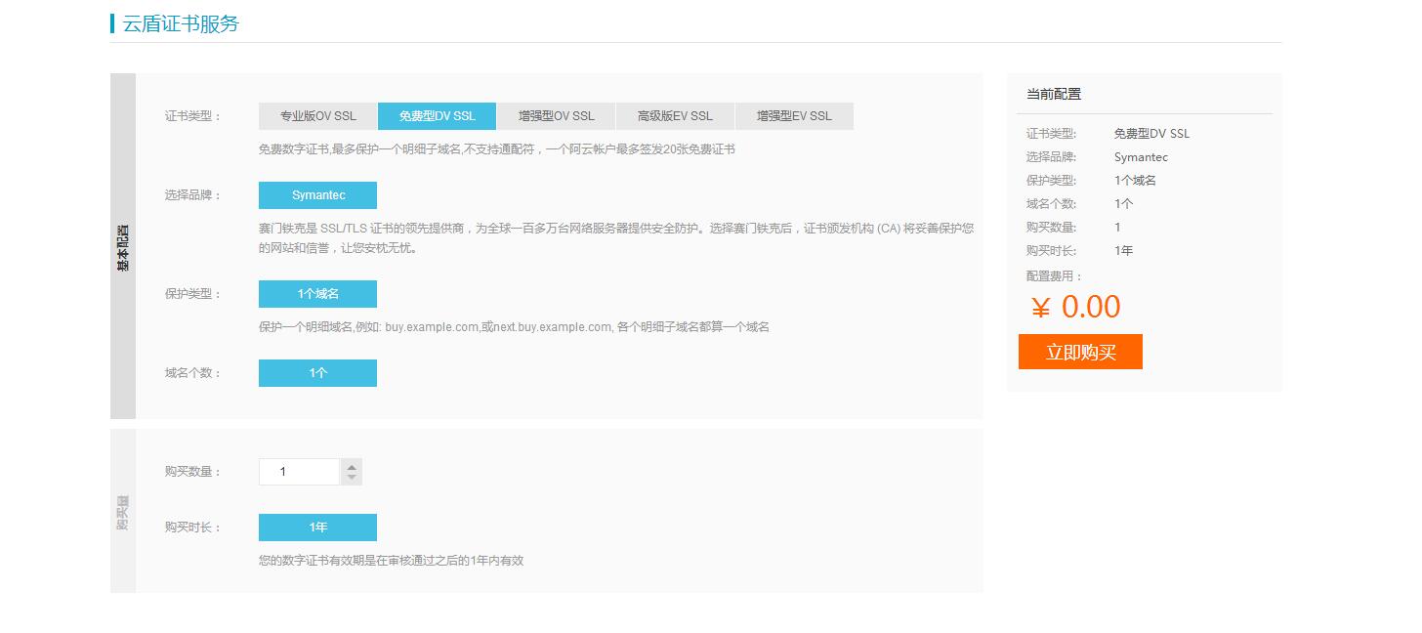Screen dimensions: 1422x633
Task: Click the 购买数量 quantity input field
Action: click(299, 472)
